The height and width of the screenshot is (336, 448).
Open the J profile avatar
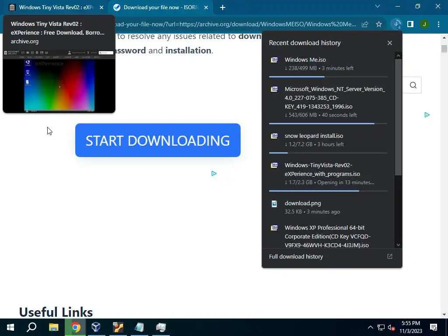pyautogui.click(x=424, y=24)
